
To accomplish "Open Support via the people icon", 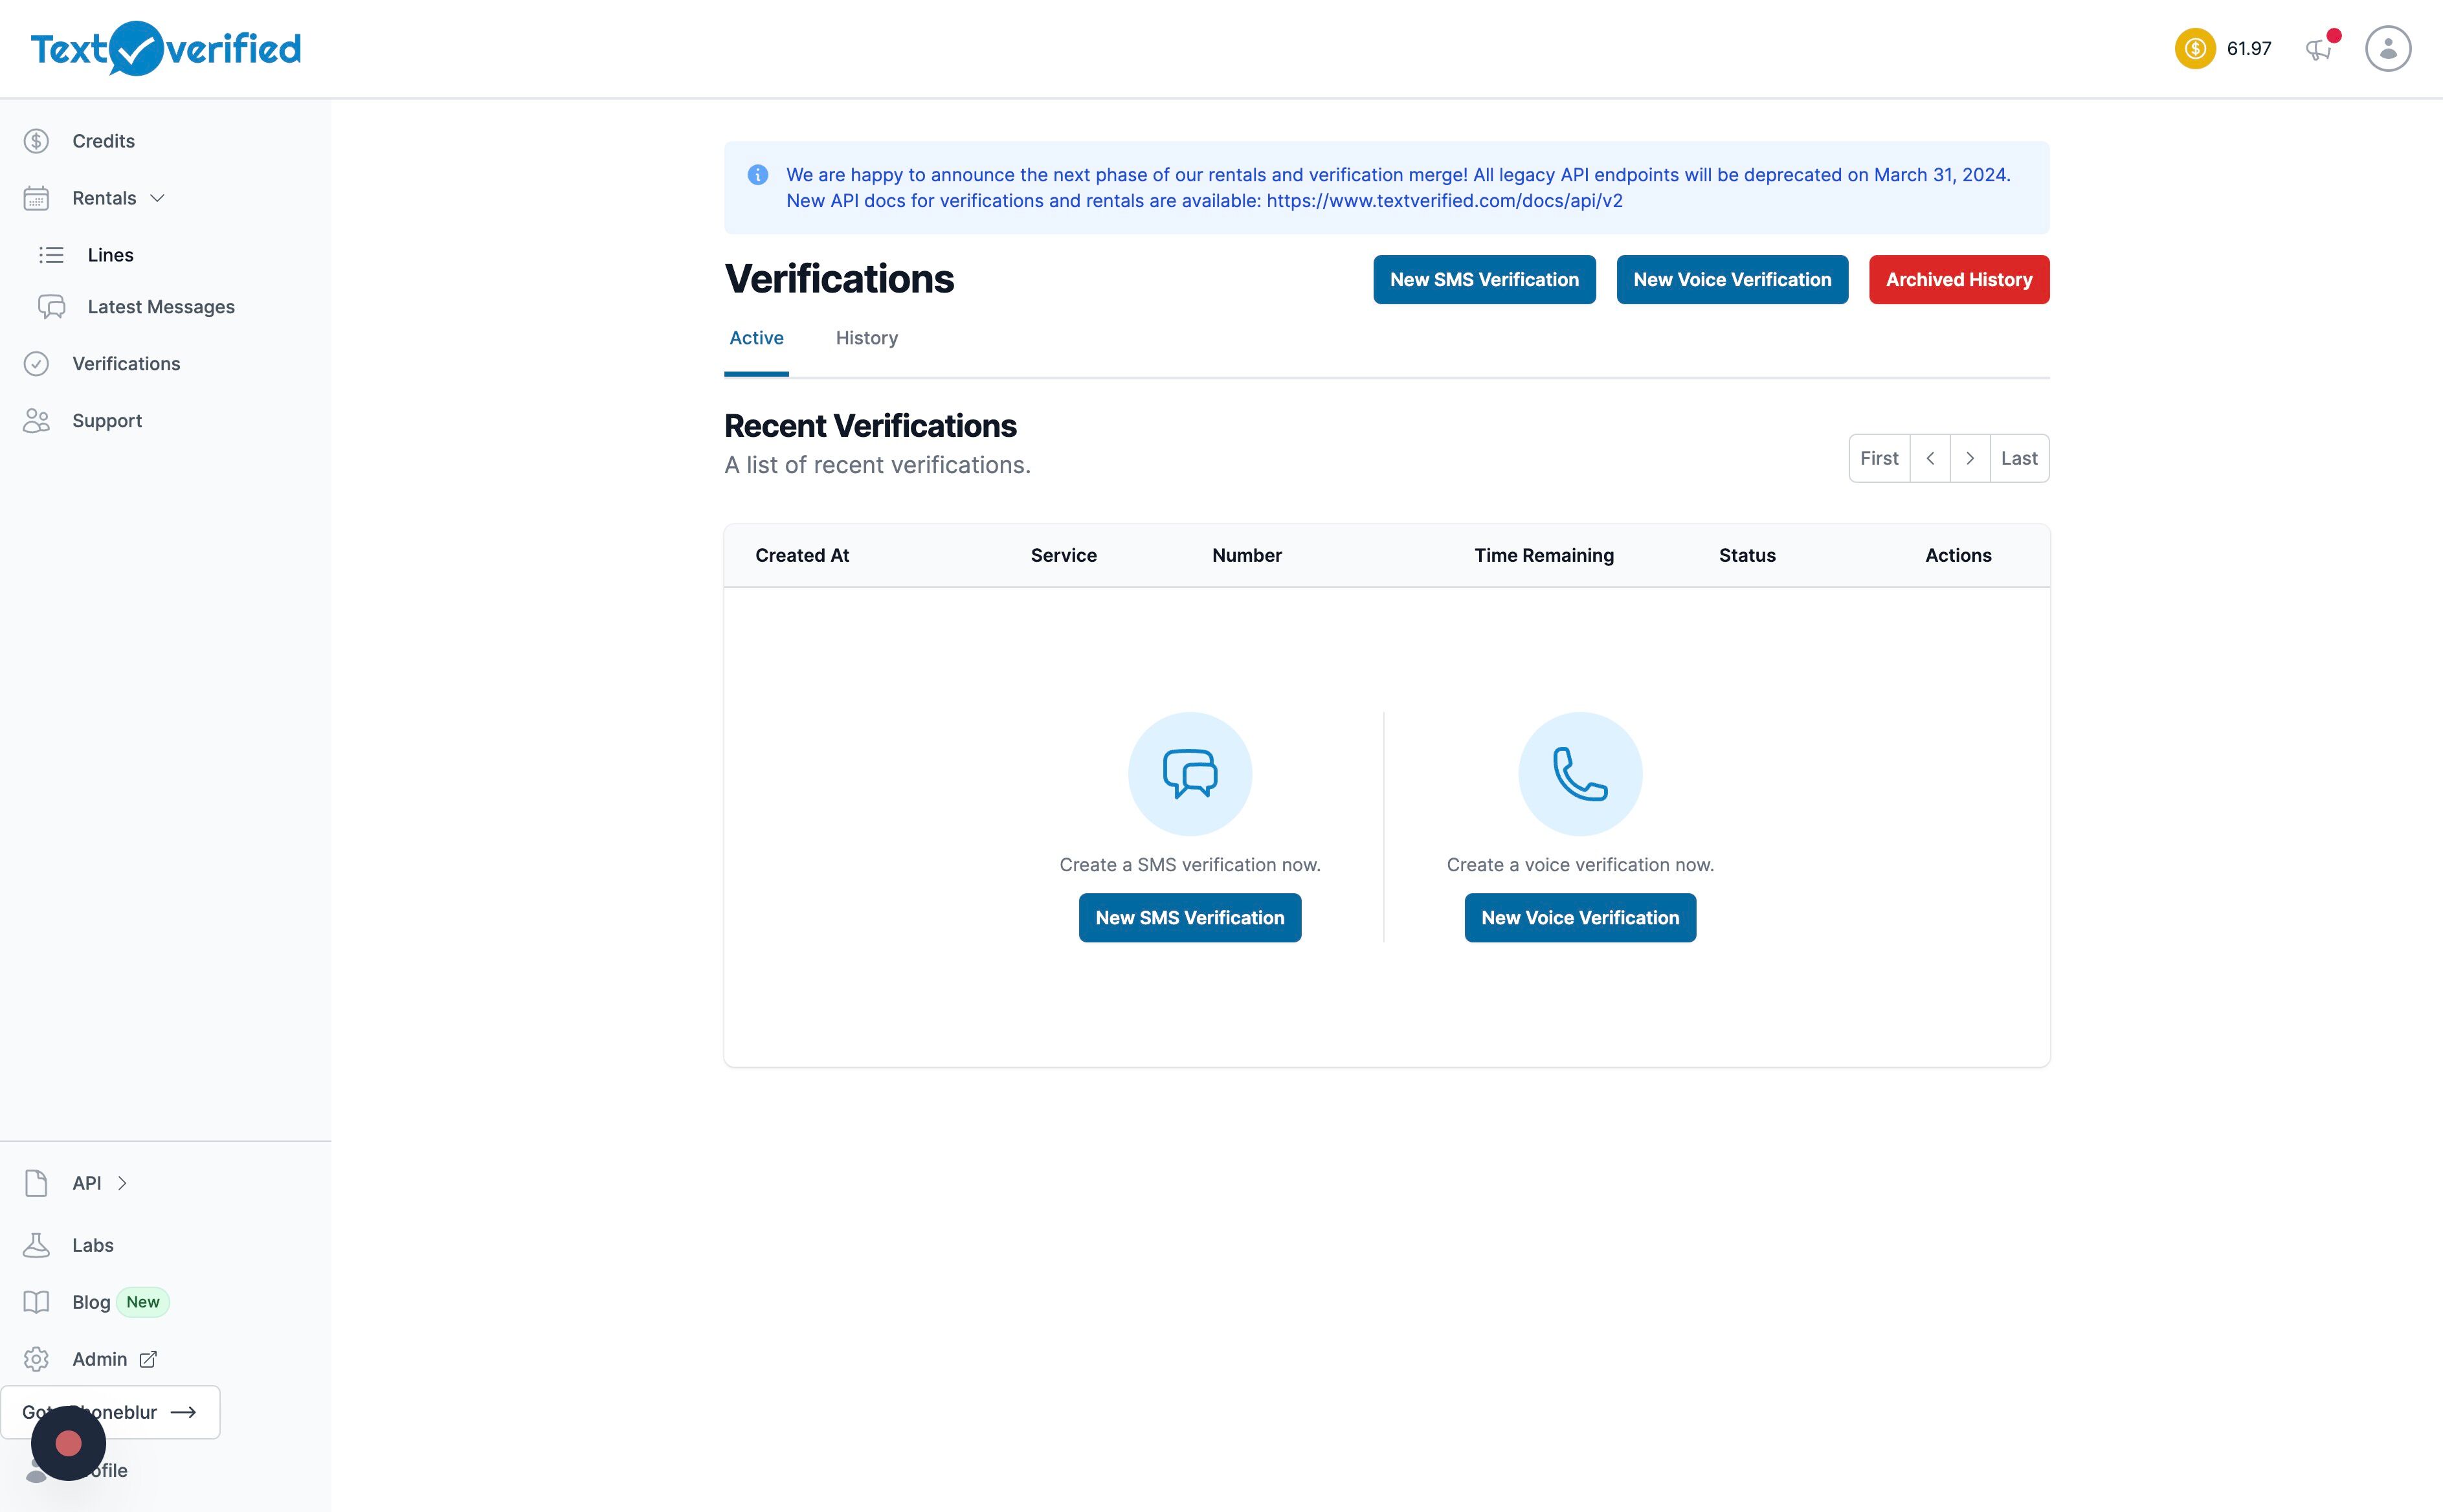I will pyautogui.click(x=37, y=421).
